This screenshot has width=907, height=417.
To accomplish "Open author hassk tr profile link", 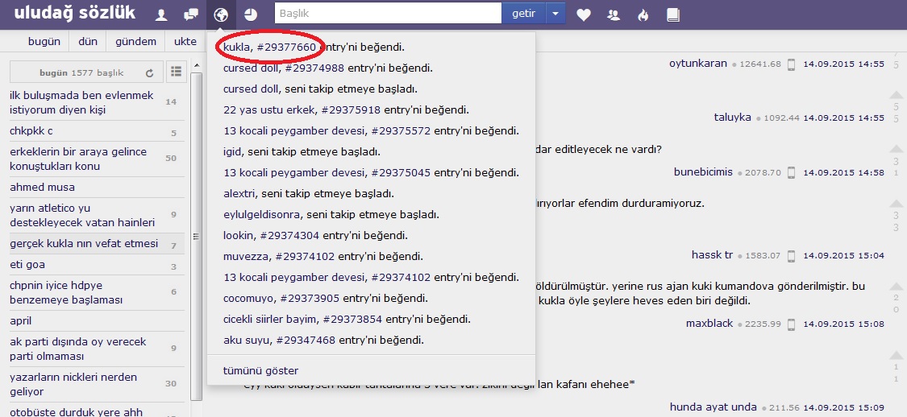I will [712, 254].
